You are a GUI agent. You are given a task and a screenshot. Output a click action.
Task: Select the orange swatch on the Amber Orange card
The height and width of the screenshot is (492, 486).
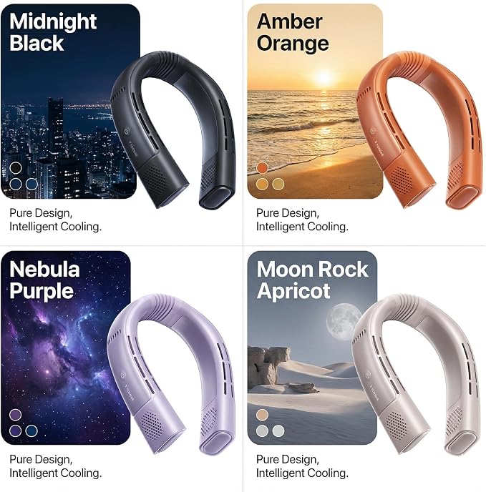(x=262, y=168)
